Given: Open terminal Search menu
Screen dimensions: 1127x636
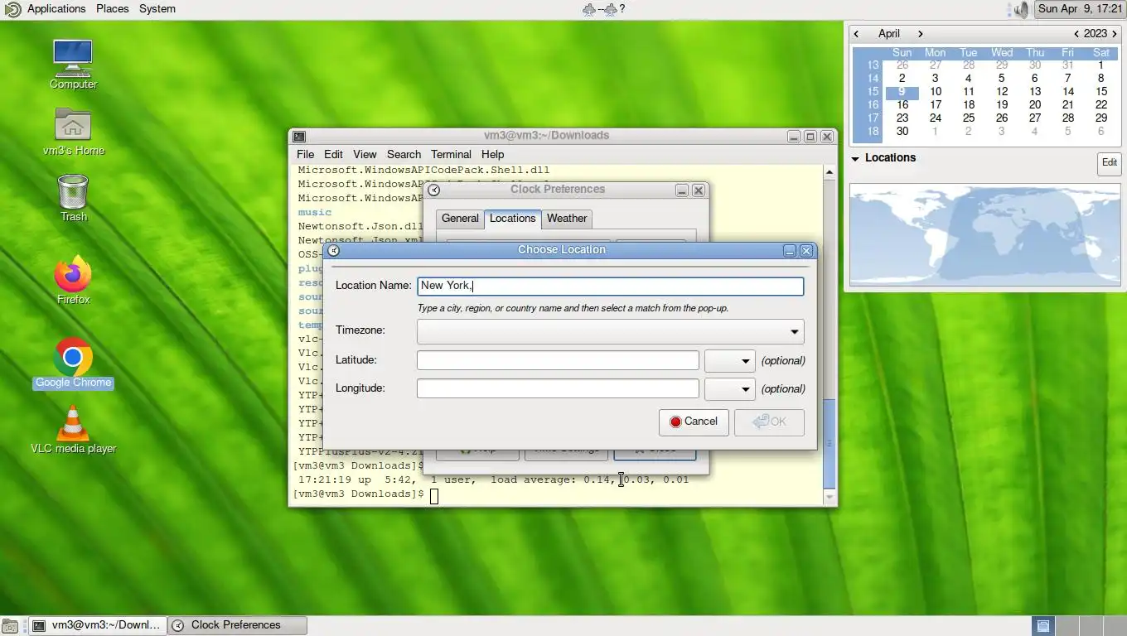Looking at the screenshot, I should click(x=404, y=155).
